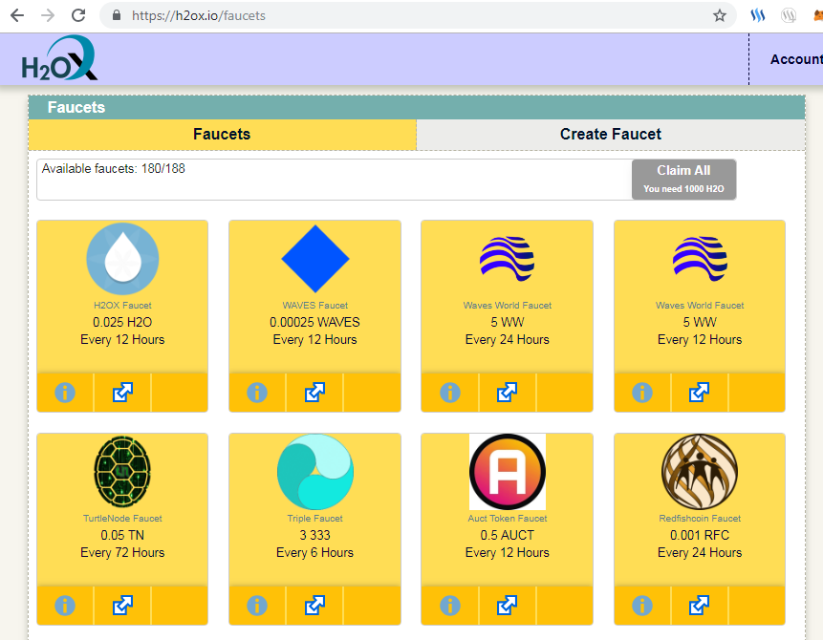Show info for Triple Faucet
The image size is (823, 640).
coord(257,606)
